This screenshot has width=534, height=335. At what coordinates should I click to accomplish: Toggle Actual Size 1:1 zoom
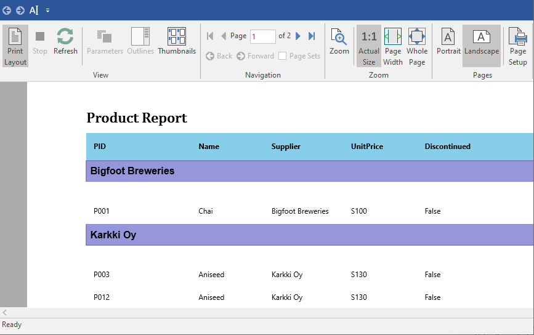pos(369,46)
